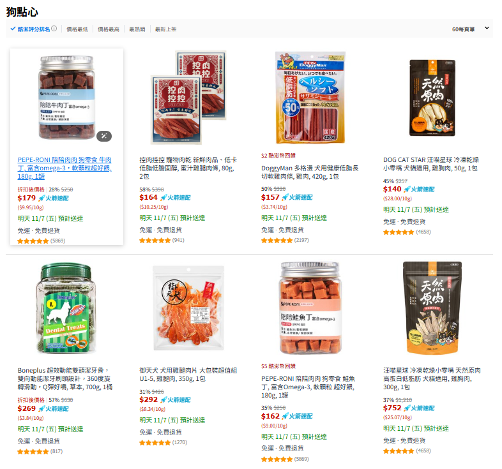Sort products by 最新上架
The height and width of the screenshot is (469, 502).
coord(166,29)
